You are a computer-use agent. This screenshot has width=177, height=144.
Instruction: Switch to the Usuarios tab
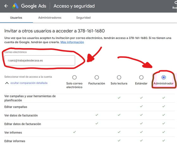(x=16, y=18)
